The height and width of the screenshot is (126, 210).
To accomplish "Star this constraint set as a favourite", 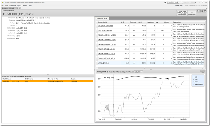I will (x=197, y=11).
